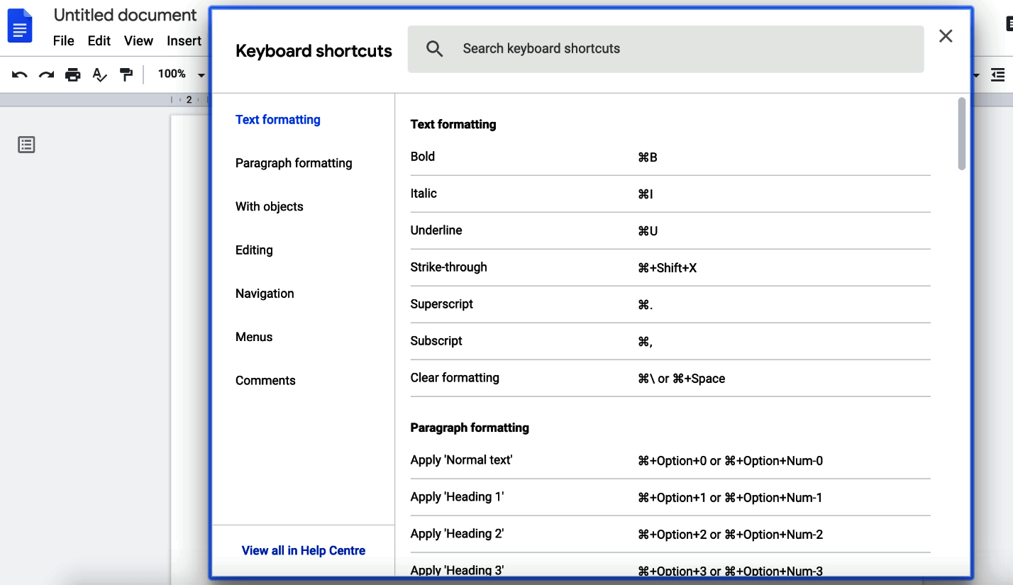Open View all in Help Centre

tap(303, 550)
